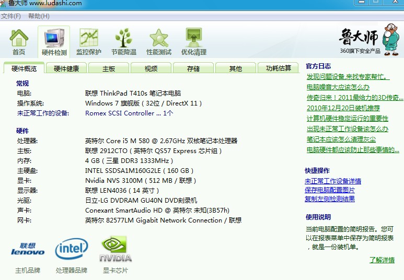Open link 出现未正常工作设备该怎么办
Image resolution: width=404 pixels, height=280 pixels.
(x=348, y=129)
